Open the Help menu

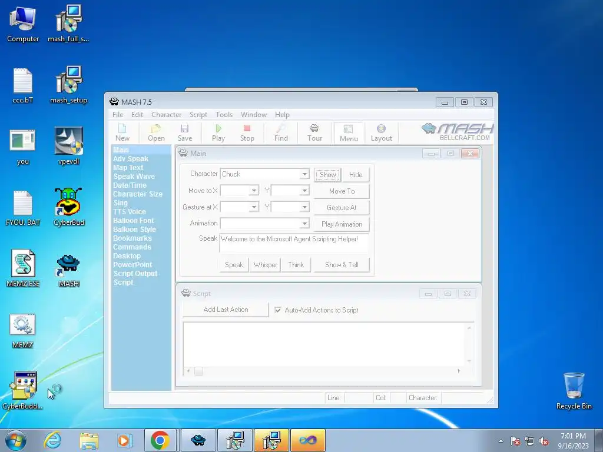(x=282, y=115)
